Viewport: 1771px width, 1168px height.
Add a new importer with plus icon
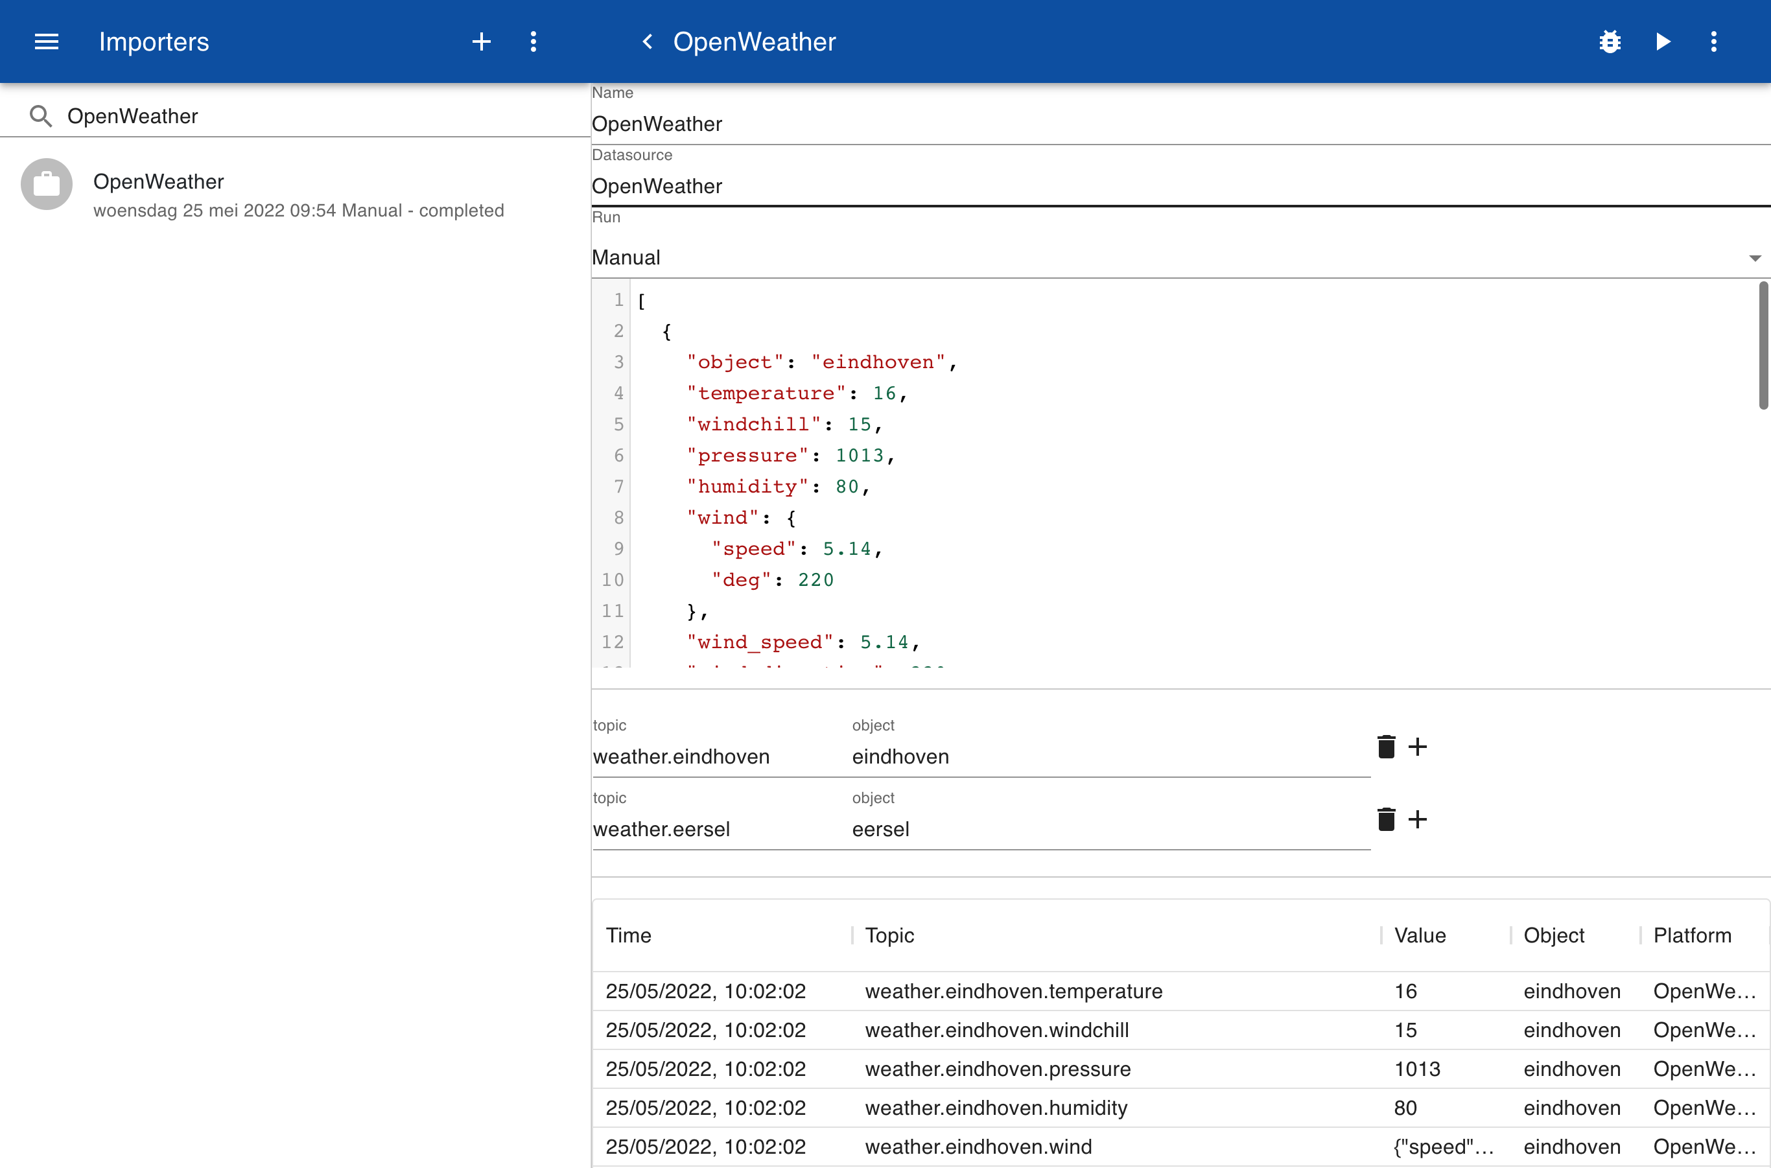(x=481, y=41)
